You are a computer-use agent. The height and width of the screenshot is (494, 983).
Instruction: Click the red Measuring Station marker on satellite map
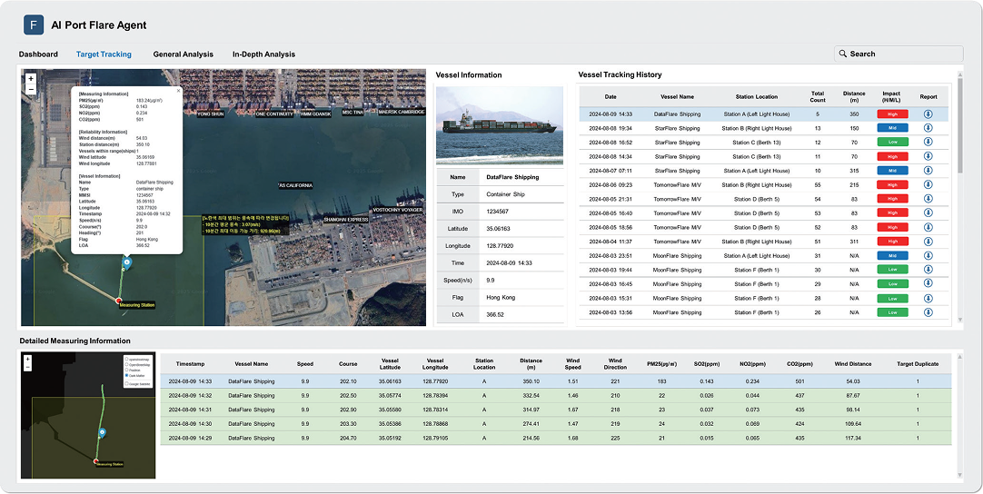click(119, 299)
